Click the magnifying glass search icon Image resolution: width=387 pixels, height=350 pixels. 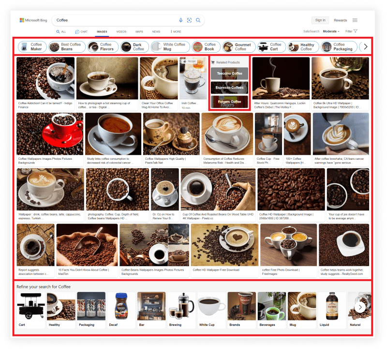(198, 20)
